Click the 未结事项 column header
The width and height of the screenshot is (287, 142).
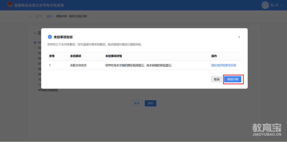(x=75, y=56)
